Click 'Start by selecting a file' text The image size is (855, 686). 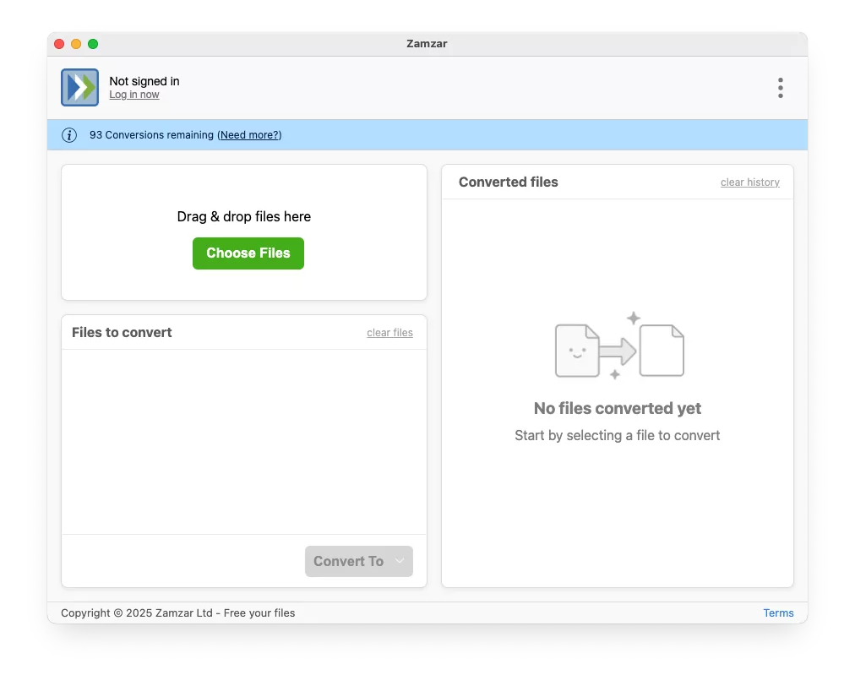(618, 435)
